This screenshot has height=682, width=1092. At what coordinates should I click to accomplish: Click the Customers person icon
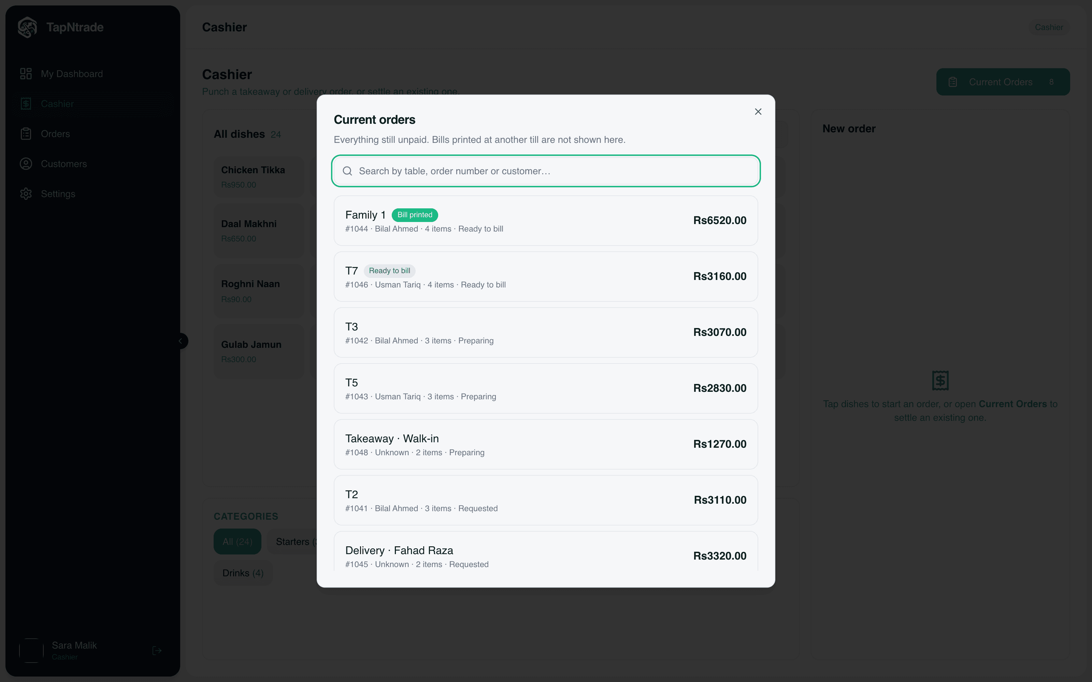(x=26, y=164)
